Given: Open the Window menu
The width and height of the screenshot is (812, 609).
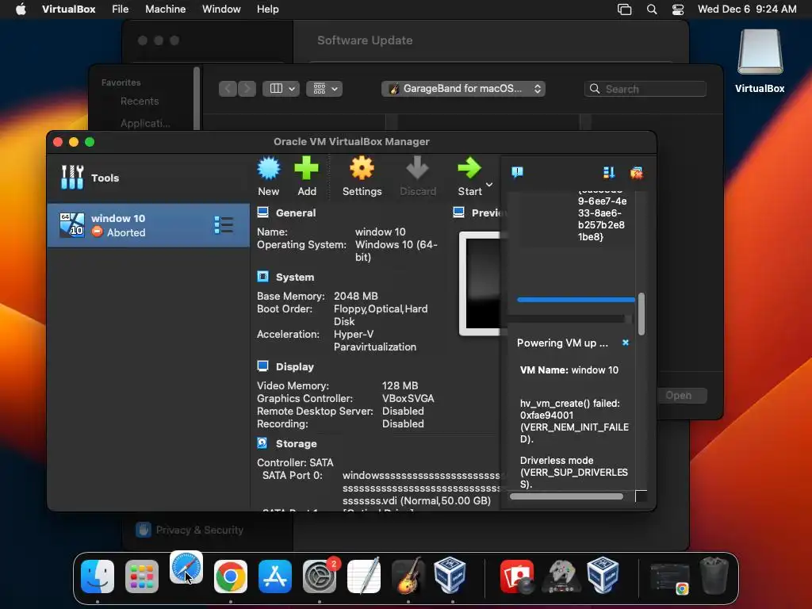Looking at the screenshot, I should coord(221,9).
